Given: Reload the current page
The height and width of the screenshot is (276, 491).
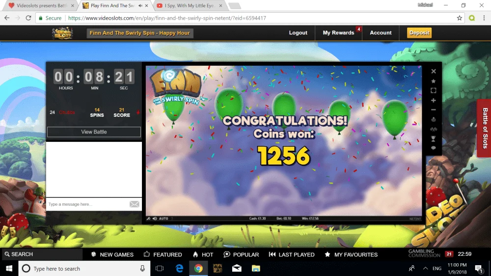Looking at the screenshot, I should pyautogui.click(x=28, y=18).
